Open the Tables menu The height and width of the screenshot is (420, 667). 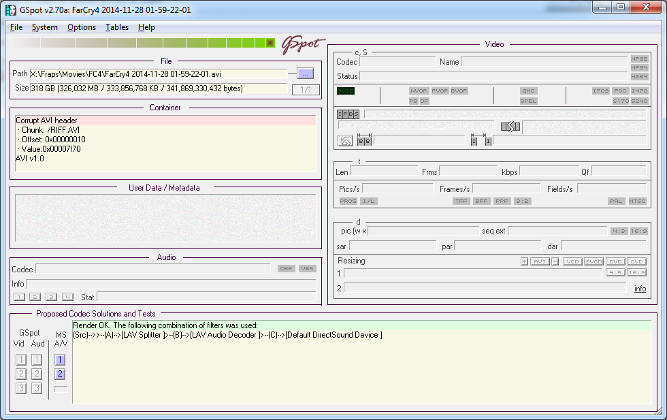pos(117,27)
